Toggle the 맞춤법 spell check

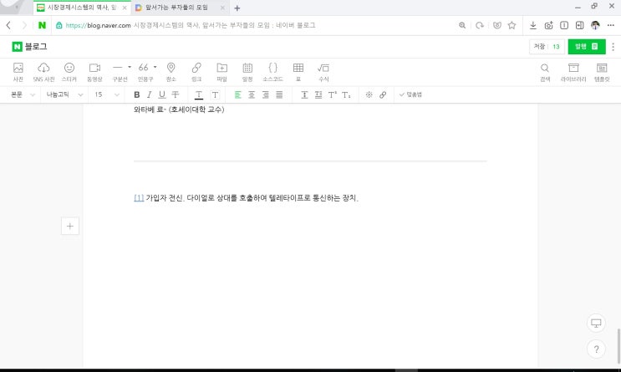click(x=410, y=94)
